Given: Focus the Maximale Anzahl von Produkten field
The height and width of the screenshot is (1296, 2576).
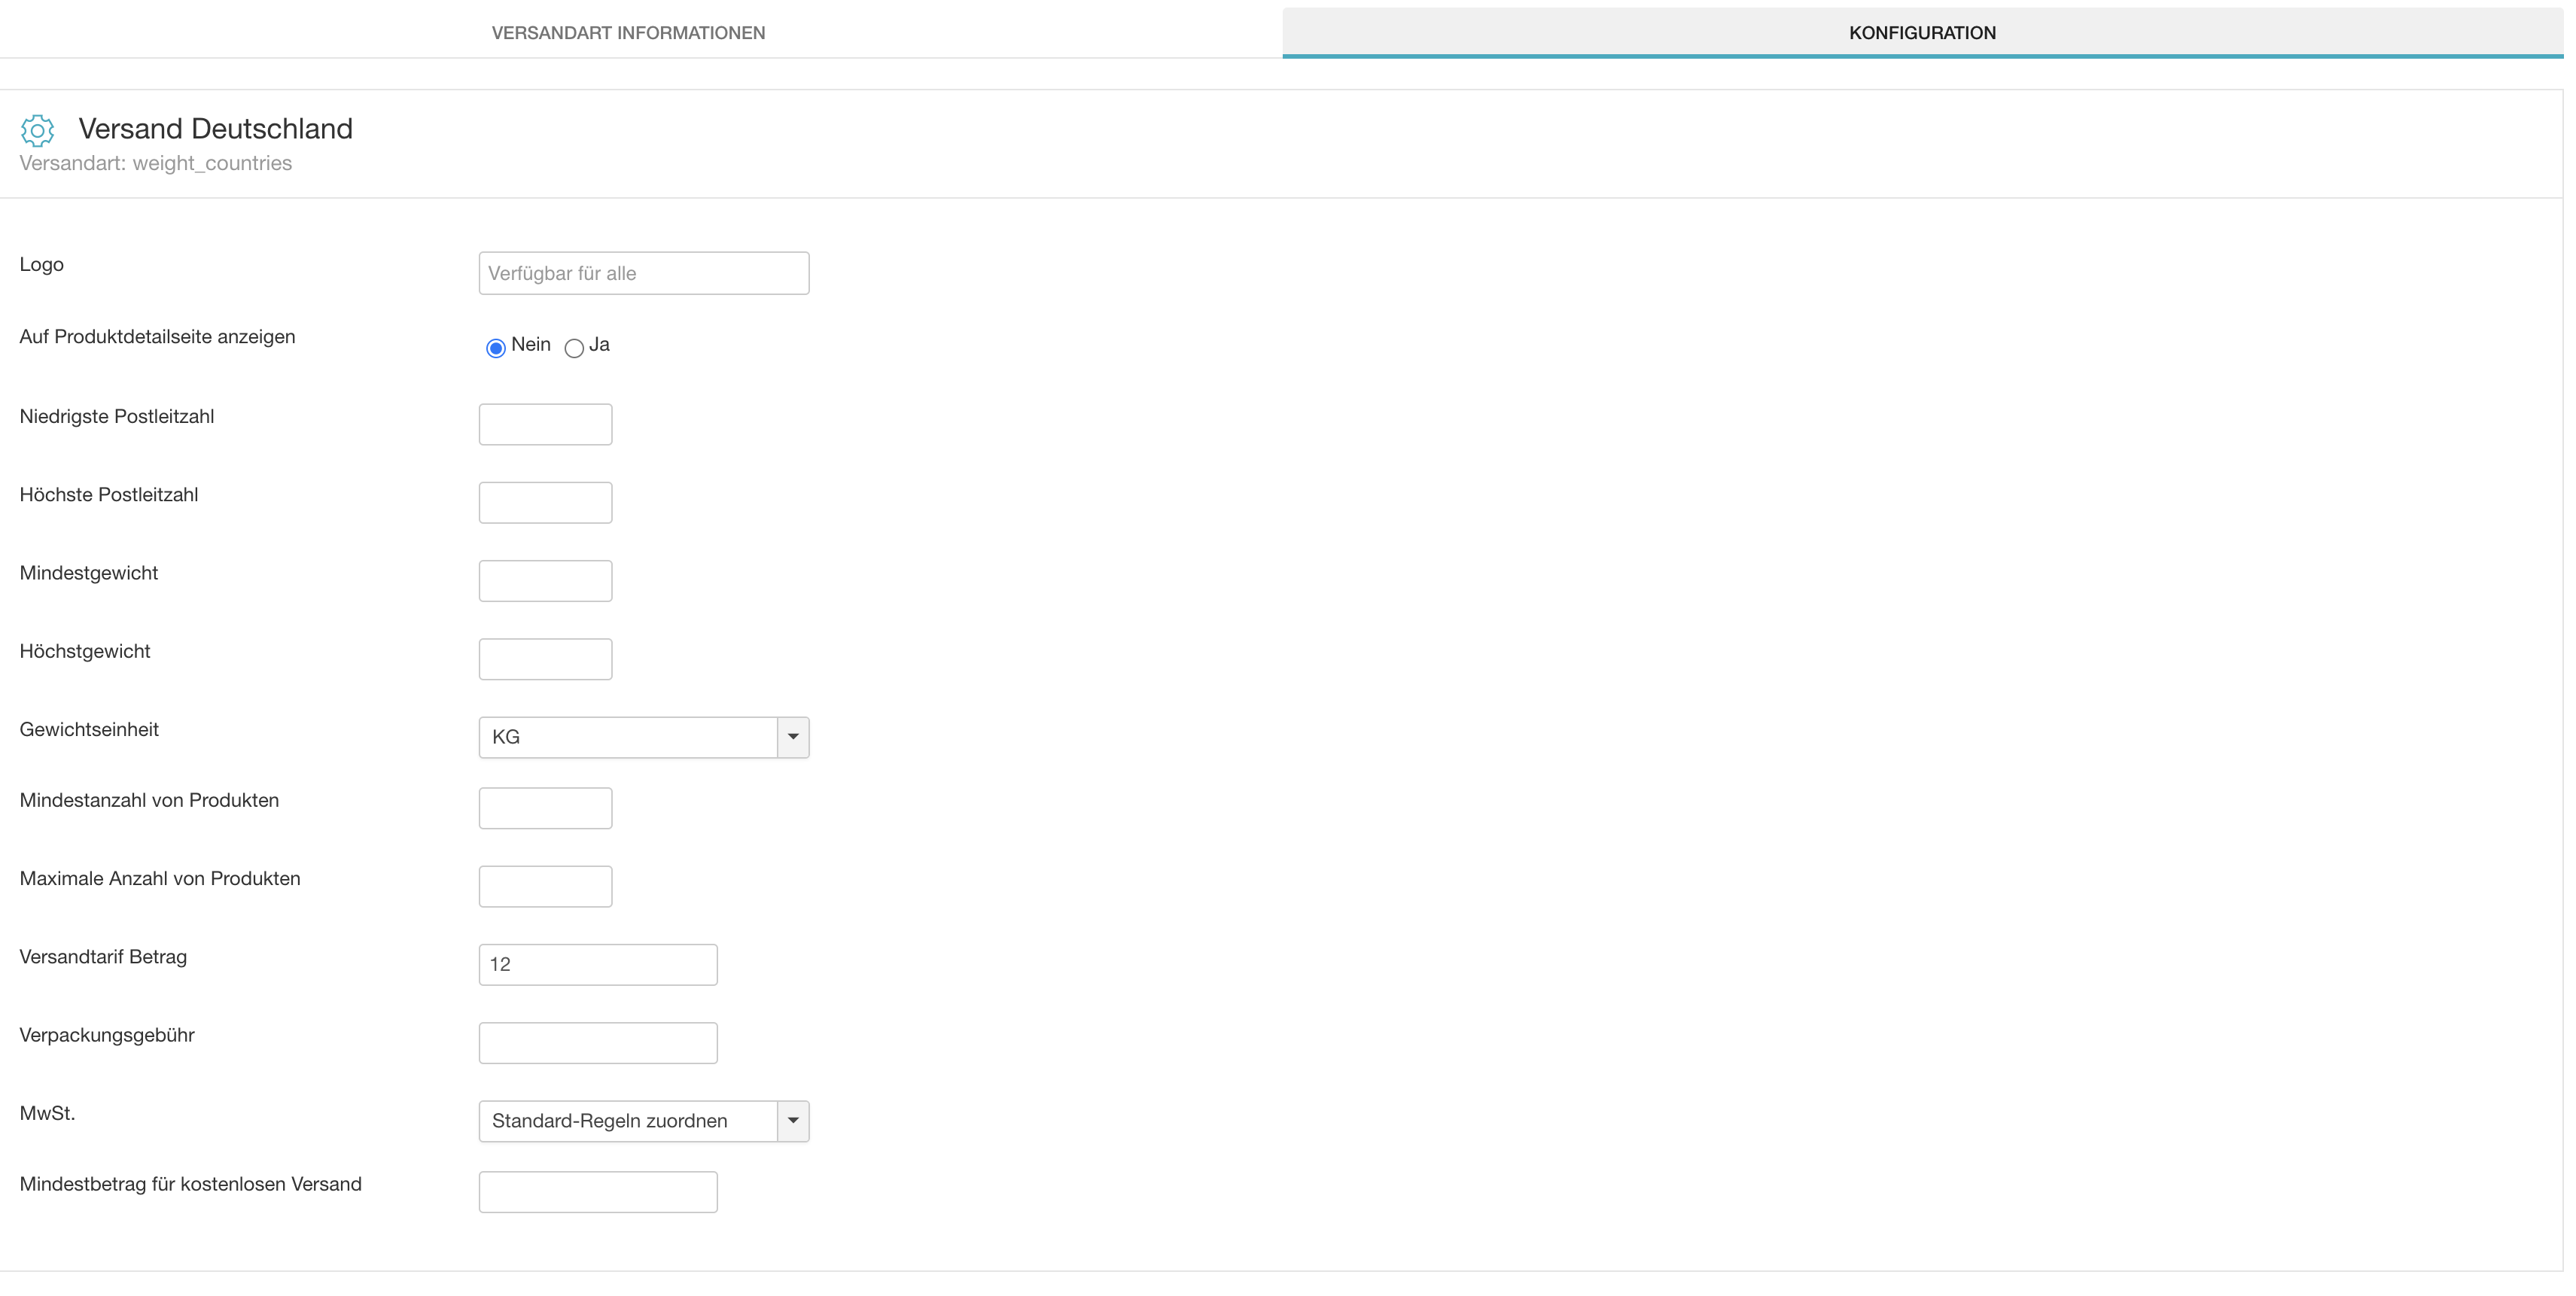Looking at the screenshot, I should click(x=545, y=886).
